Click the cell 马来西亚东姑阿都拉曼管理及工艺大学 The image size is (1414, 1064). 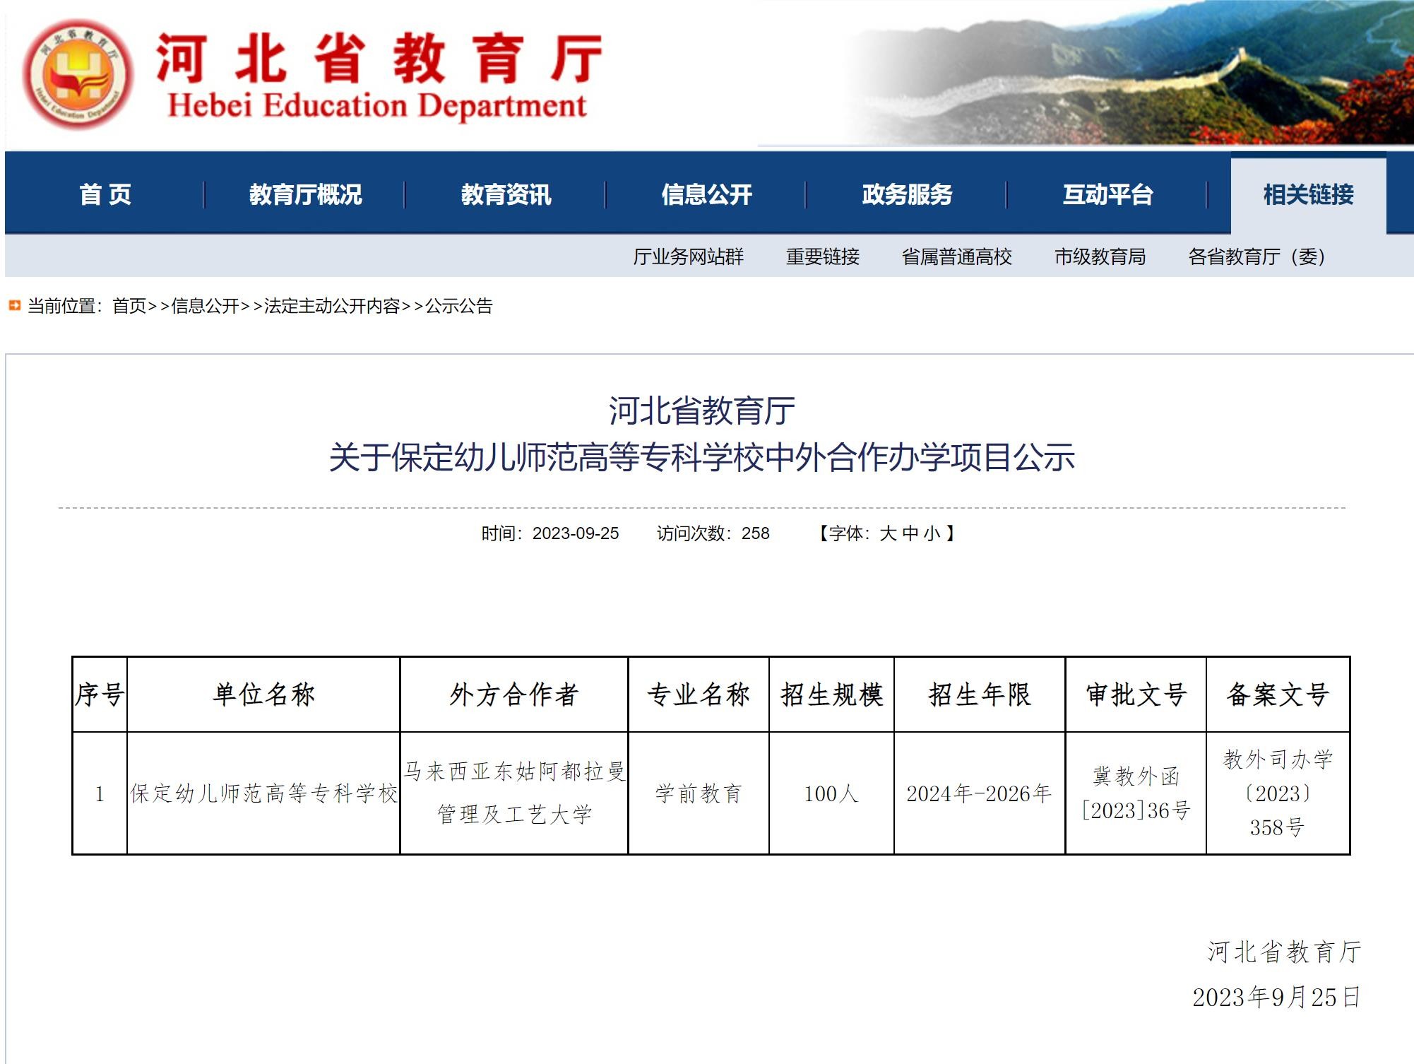tap(514, 793)
